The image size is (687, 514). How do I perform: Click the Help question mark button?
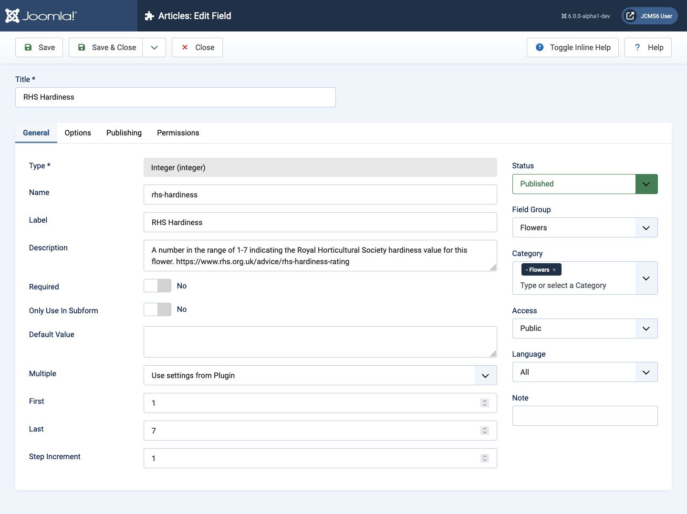point(648,47)
